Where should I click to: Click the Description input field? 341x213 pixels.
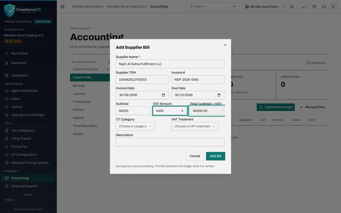[170, 142]
